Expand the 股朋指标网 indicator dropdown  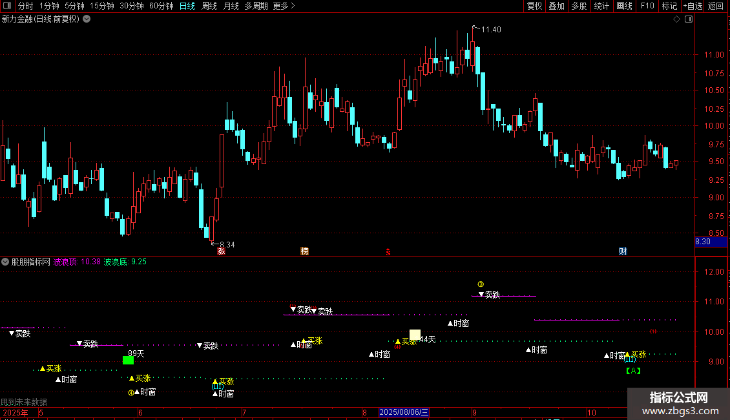(x=5, y=262)
